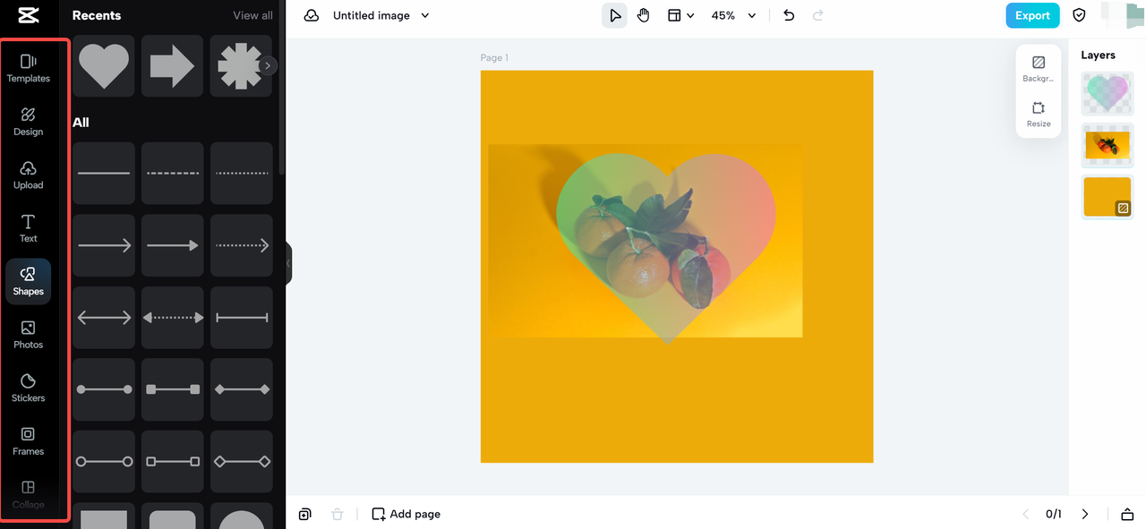Insert line with filled circle ends
The image size is (1146, 529).
point(104,389)
